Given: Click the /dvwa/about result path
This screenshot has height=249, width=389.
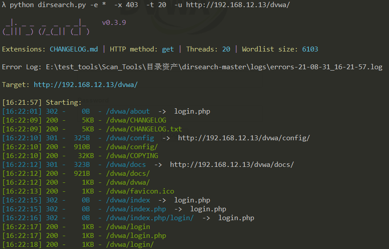Looking at the screenshot, I should [x=128, y=111].
